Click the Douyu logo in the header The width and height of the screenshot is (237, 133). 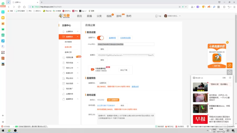point(64,16)
